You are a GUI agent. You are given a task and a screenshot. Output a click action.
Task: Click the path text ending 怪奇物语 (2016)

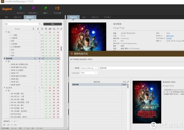click(81, 59)
